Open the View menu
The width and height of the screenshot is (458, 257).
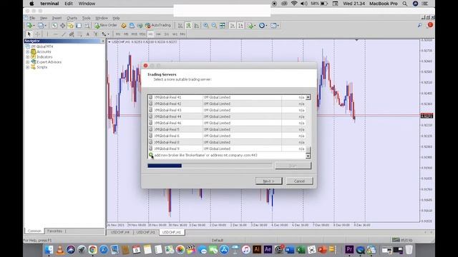pos(44,18)
